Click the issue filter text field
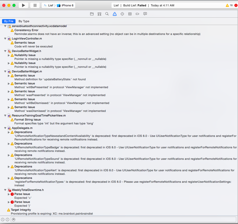 [123, 219]
